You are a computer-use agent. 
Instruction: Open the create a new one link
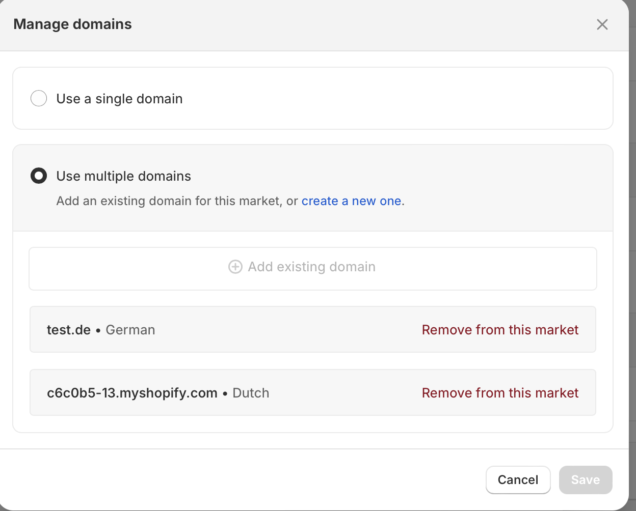[x=351, y=201]
